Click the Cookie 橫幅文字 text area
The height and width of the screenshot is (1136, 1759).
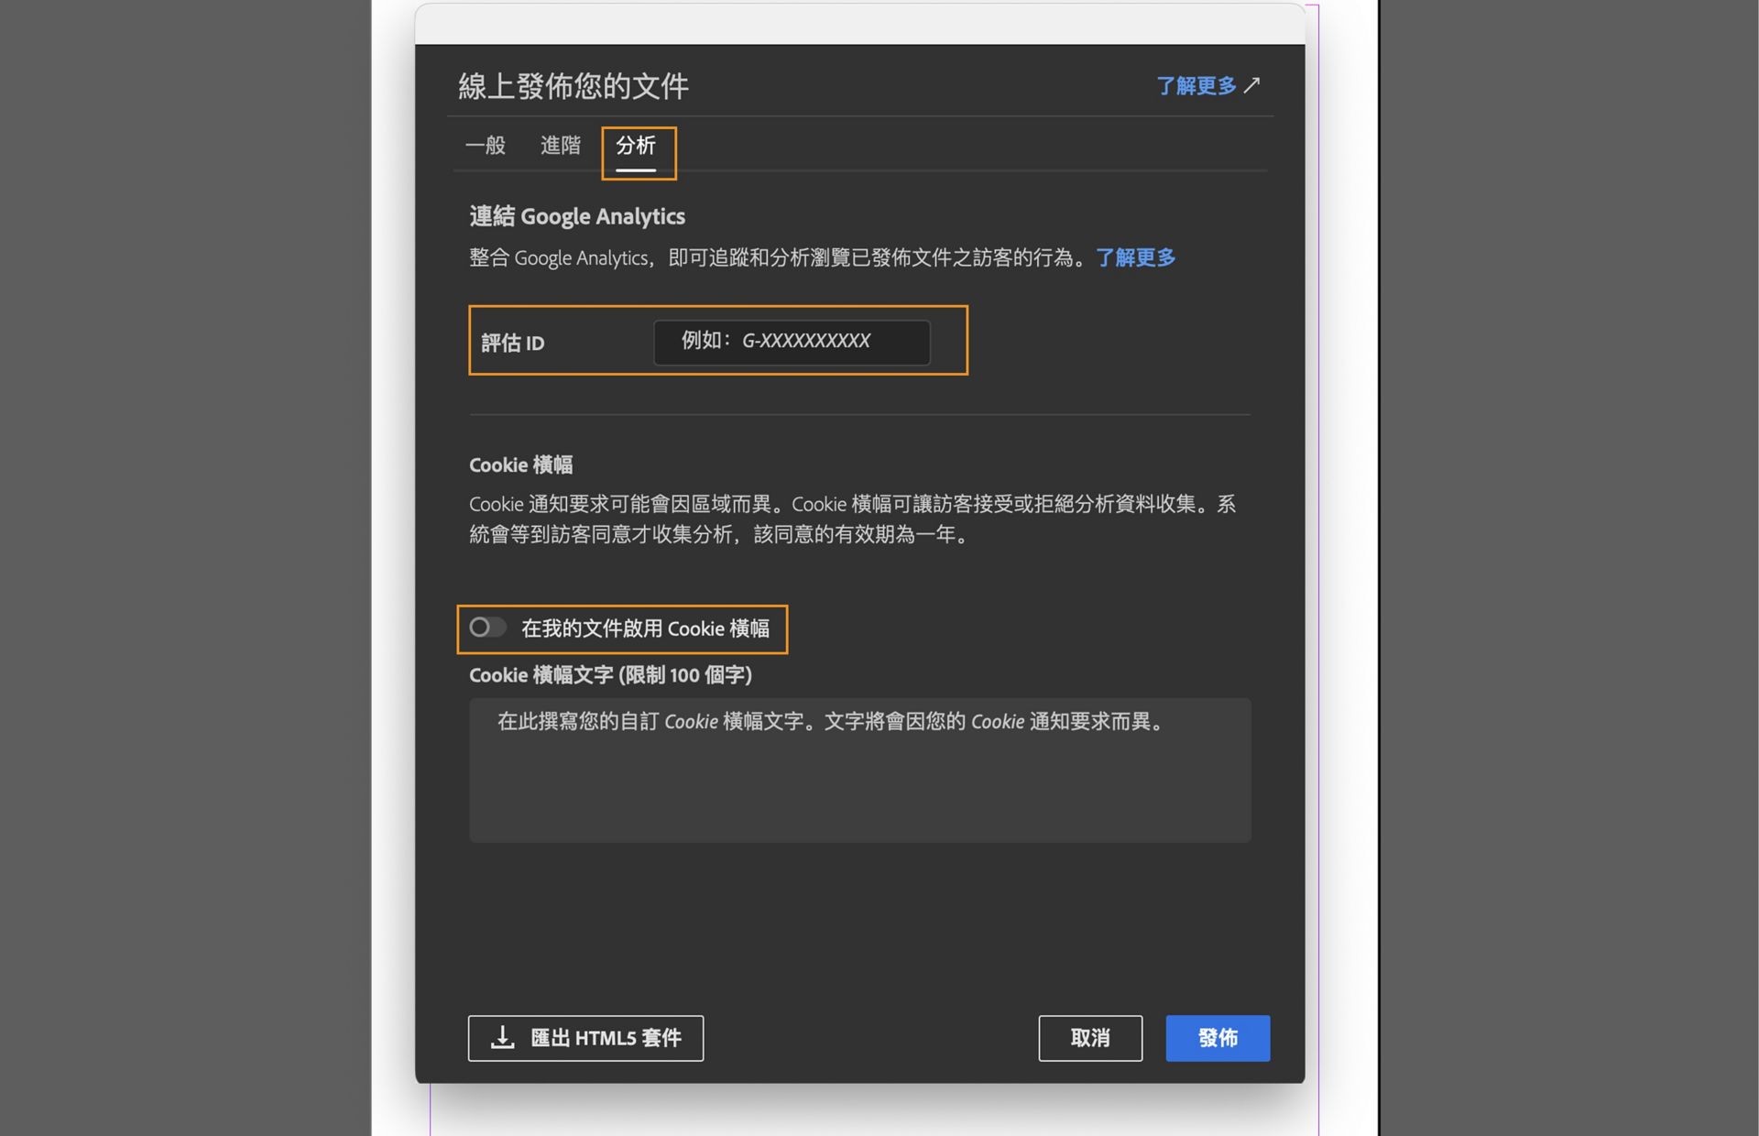pos(859,770)
